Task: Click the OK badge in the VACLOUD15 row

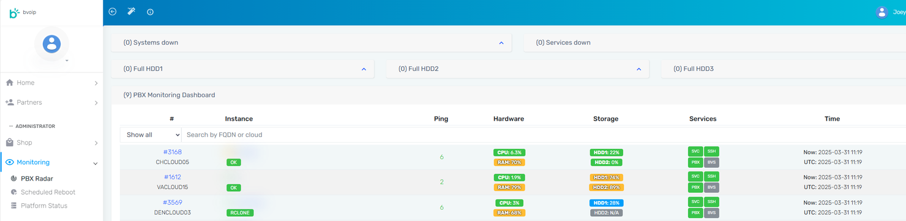Action: point(233,188)
